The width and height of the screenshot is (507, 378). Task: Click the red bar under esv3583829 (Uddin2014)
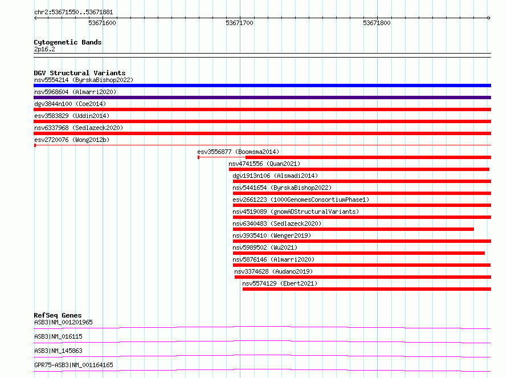[262, 121]
